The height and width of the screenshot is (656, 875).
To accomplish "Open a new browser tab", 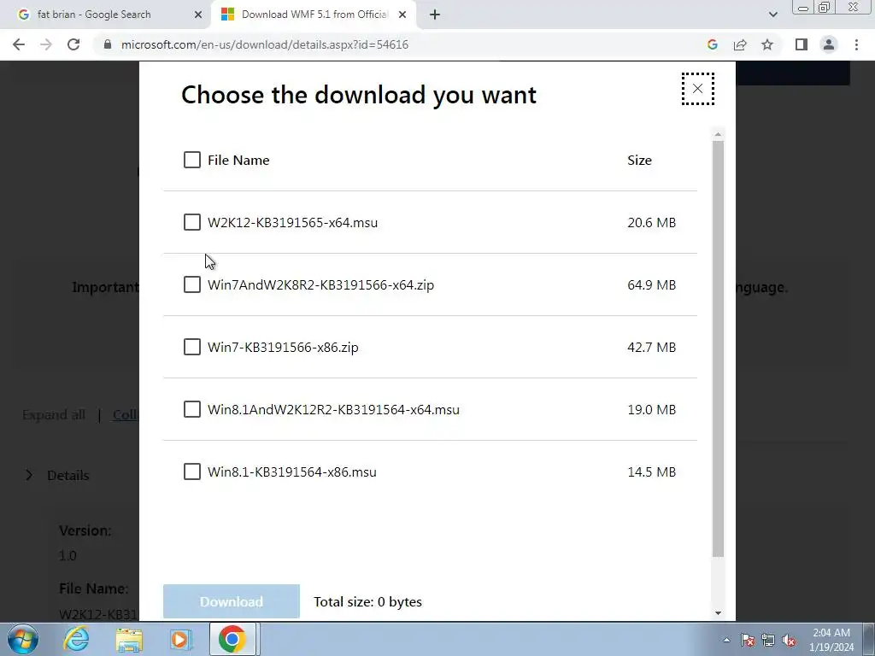I will pyautogui.click(x=435, y=15).
